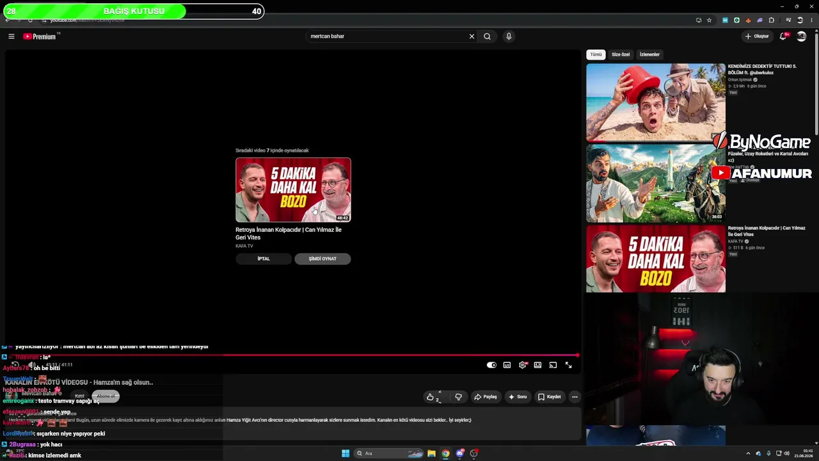Show hidden system tray icons
The image size is (819, 461).
[748, 453]
